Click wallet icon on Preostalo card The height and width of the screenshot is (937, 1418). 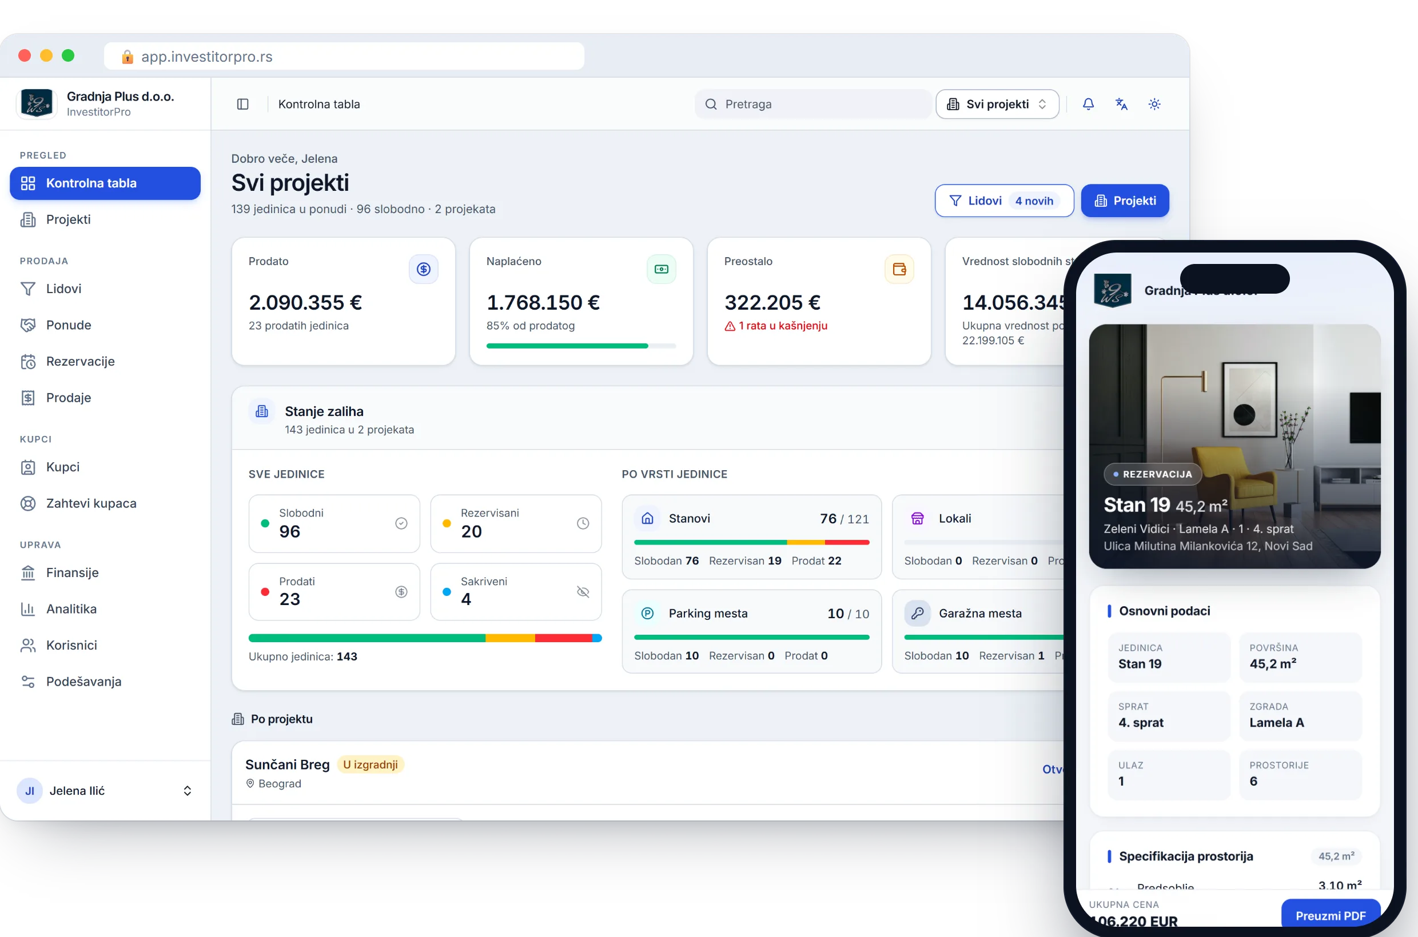pos(899,269)
